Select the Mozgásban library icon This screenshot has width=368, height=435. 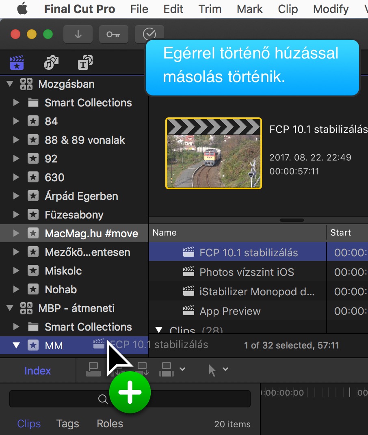[26, 84]
